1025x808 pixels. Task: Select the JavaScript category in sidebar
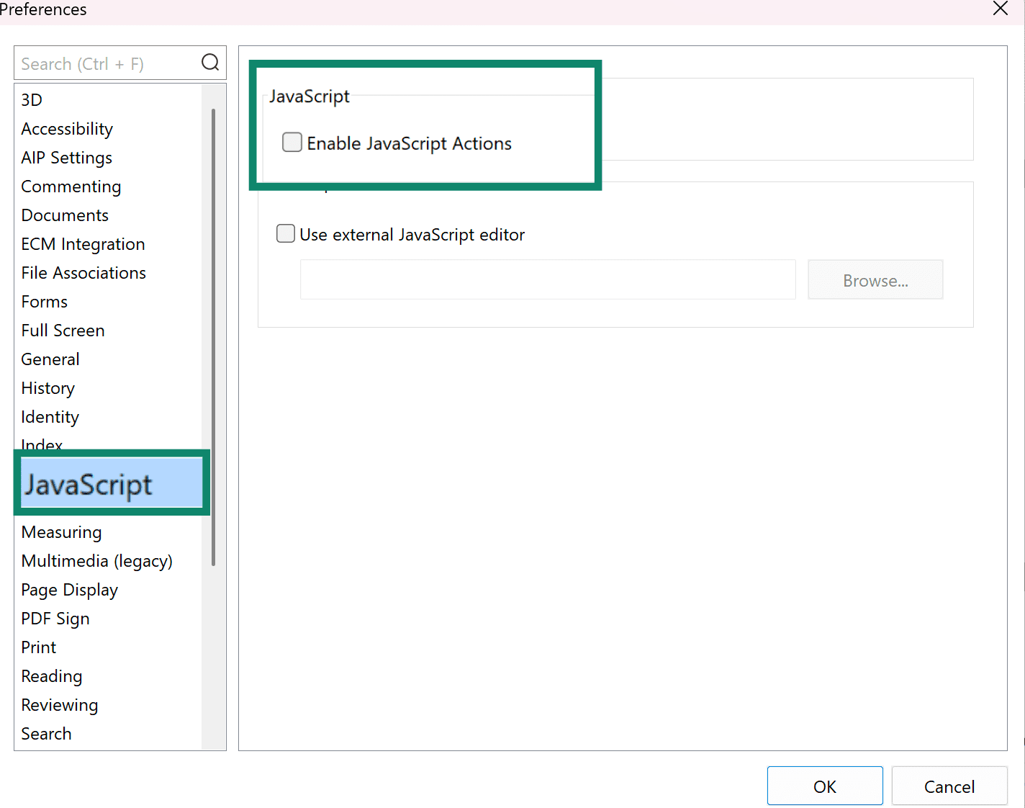tap(88, 484)
